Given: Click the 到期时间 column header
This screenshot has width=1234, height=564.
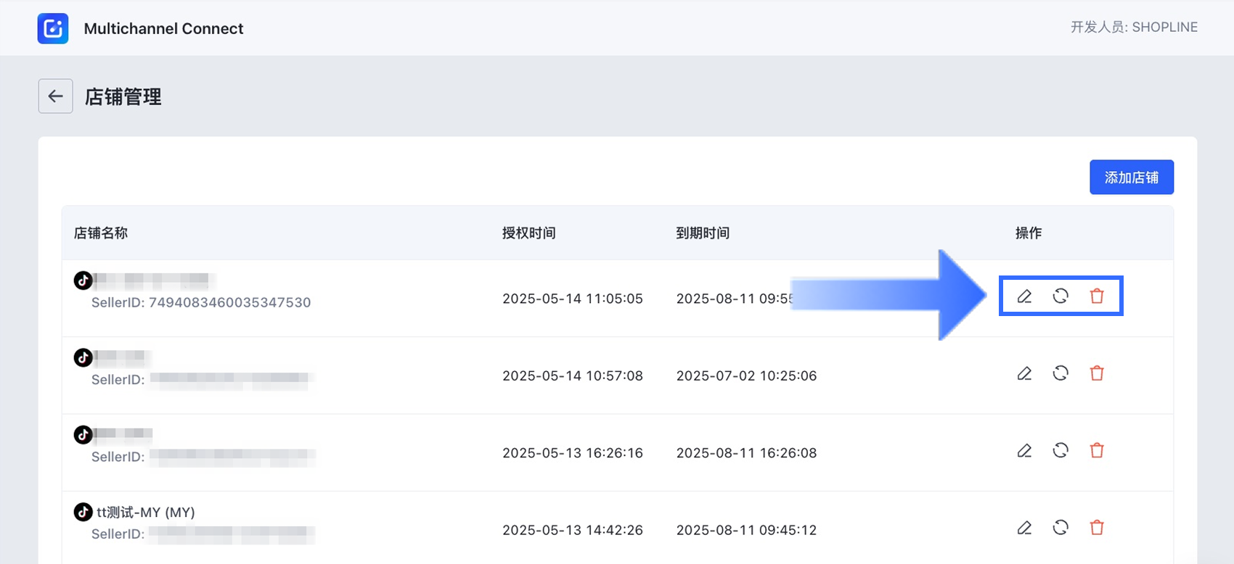Looking at the screenshot, I should [703, 233].
